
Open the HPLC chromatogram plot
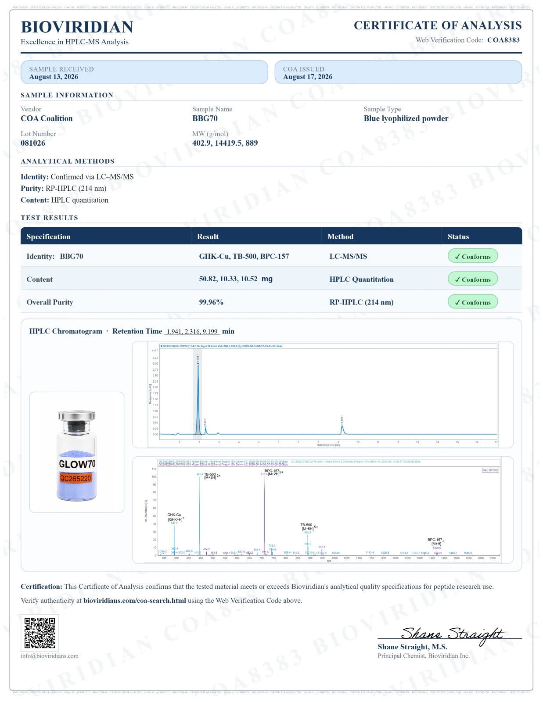pyautogui.click(x=323, y=394)
